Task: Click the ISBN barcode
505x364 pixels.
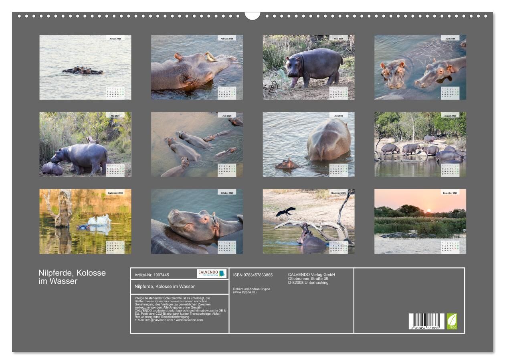Action: [x=426, y=322]
